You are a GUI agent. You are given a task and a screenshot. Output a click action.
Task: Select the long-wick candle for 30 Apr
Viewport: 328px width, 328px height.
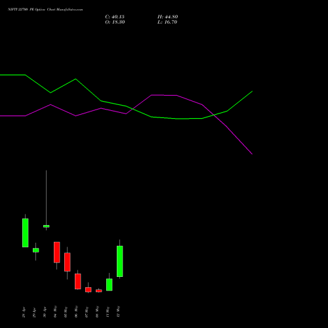click(x=46, y=226)
